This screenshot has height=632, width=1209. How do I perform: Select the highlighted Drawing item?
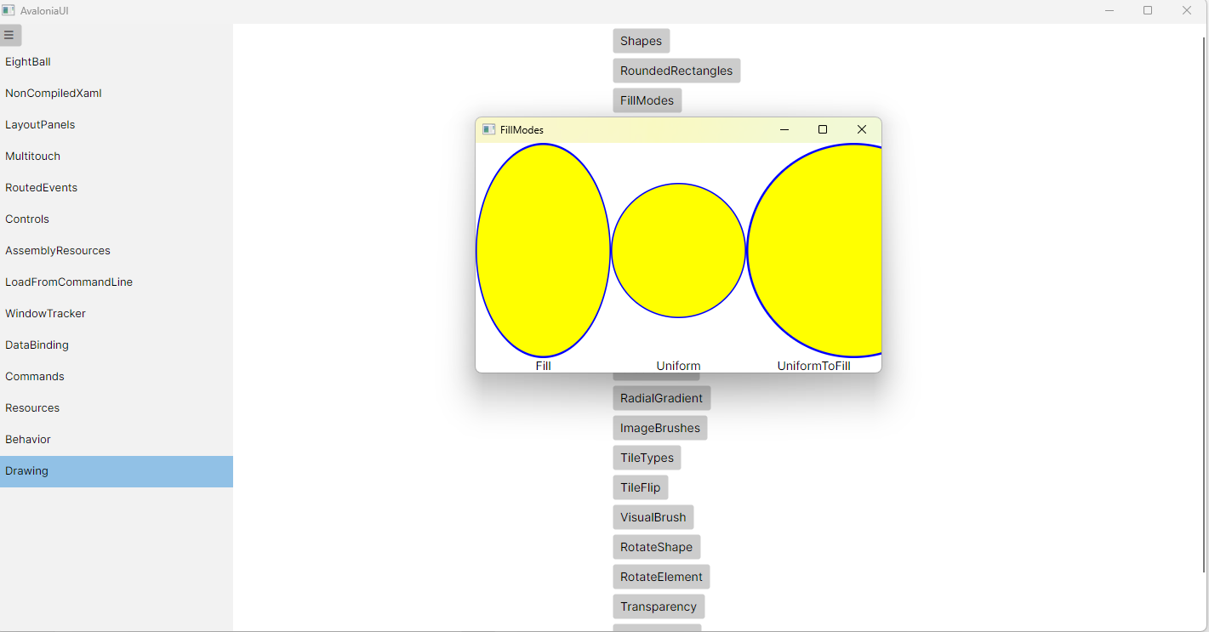[x=117, y=471]
